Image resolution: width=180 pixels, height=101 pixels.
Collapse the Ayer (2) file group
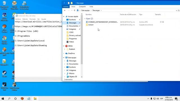pos(85,19)
